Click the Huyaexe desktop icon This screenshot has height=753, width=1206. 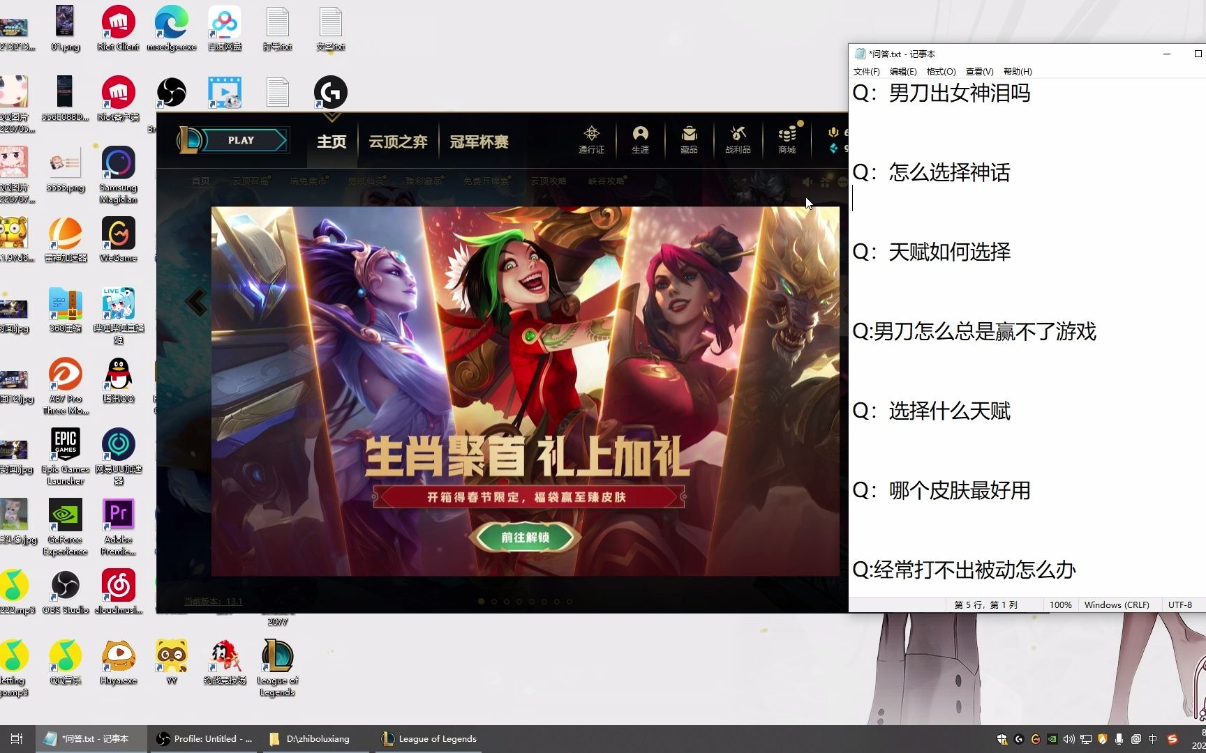click(x=118, y=662)
